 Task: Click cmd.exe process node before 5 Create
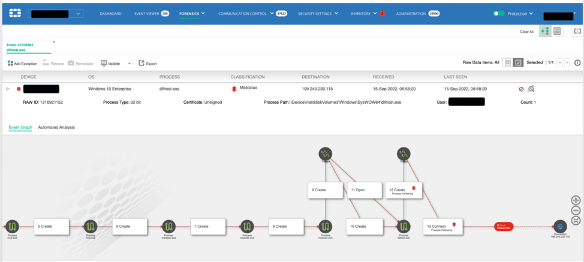[x=12, y=226]
